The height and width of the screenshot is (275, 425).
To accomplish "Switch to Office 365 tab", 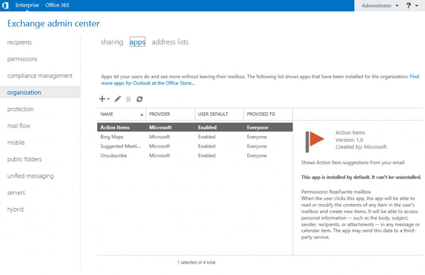I will (57, 5).
